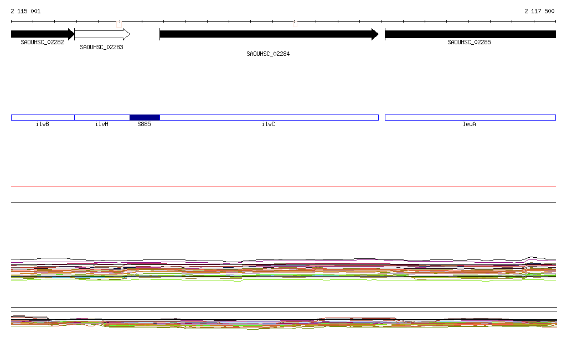Select the ilvB annotation box
The width and height of the screenshot is (567, 338).
click(43, 117)
